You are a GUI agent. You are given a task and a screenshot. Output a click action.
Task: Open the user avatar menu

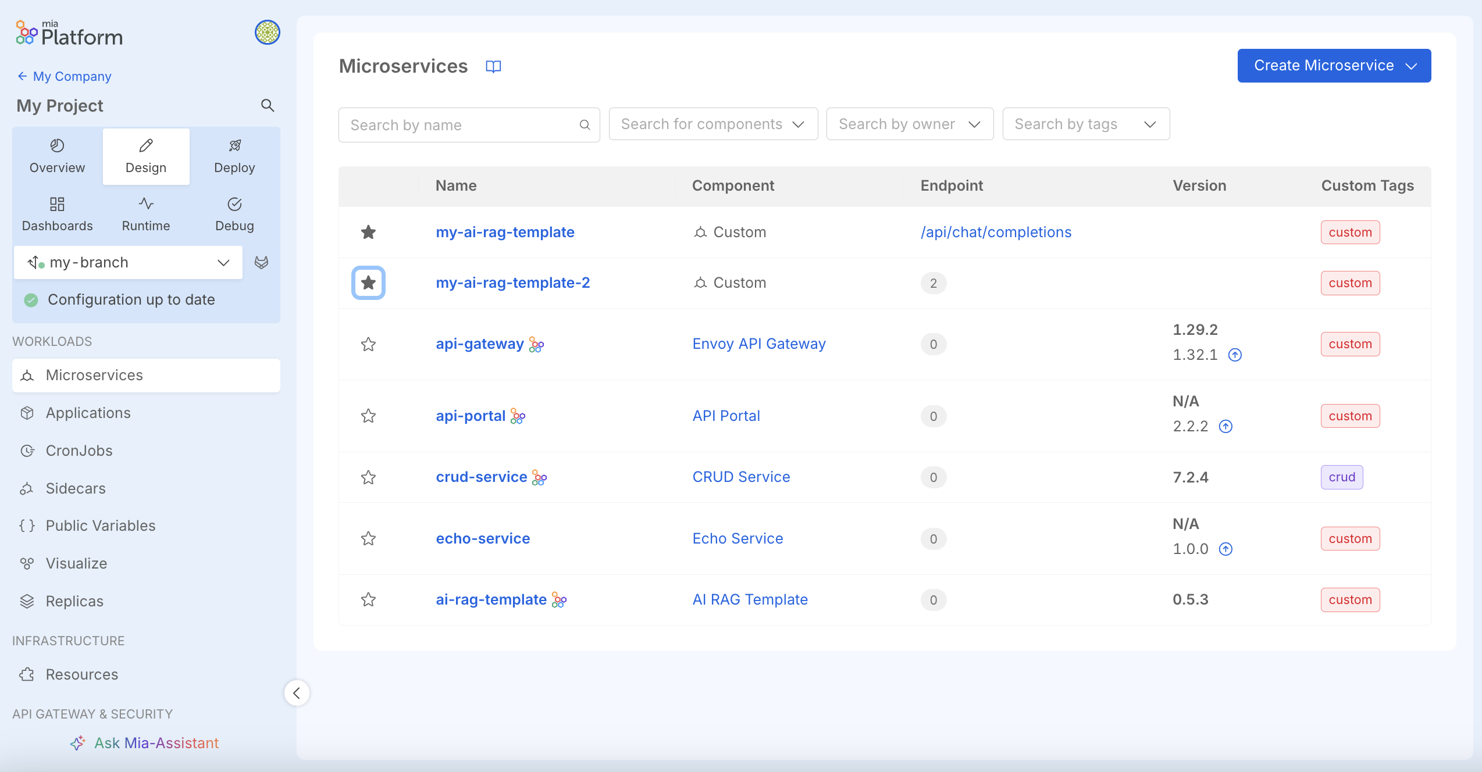(x=268, y=33)
